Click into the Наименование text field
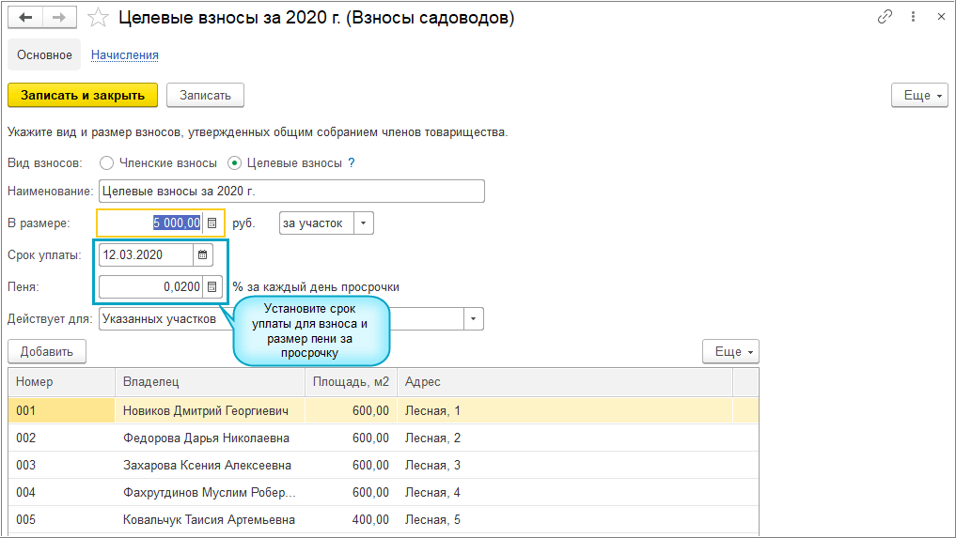The height and width of the screenshot is (538, 956). (291, 192)
